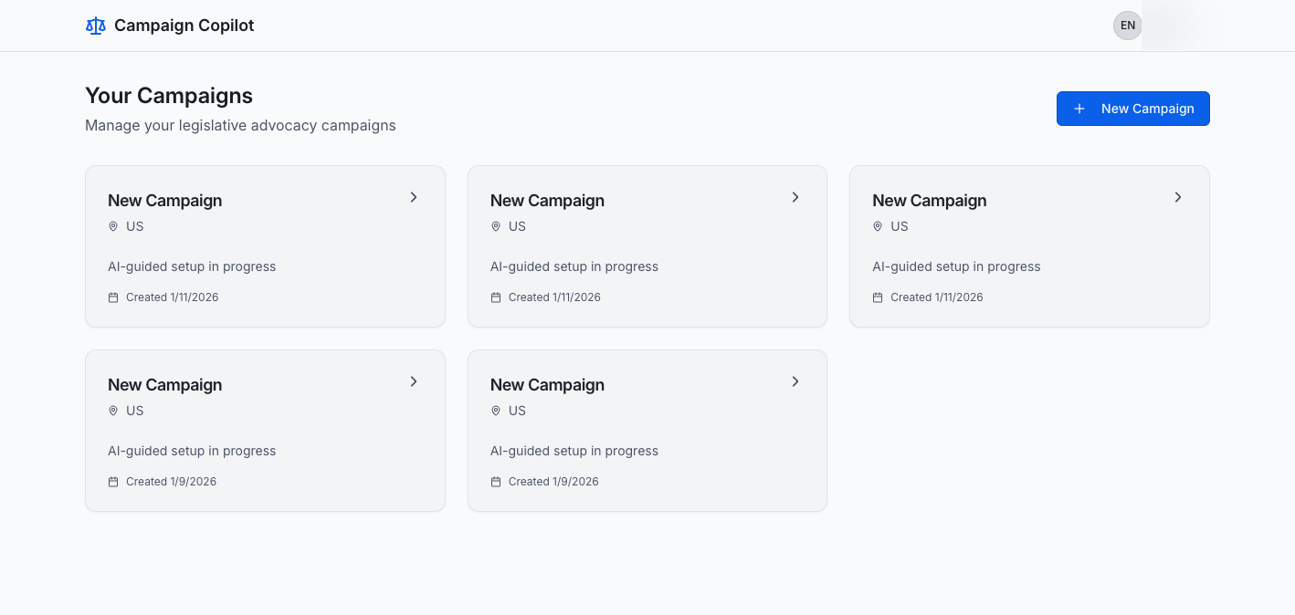The width and height of the screenshot is (1295, 615).
Task: Open the EN user avatar menu
Action: point(1128,26)
